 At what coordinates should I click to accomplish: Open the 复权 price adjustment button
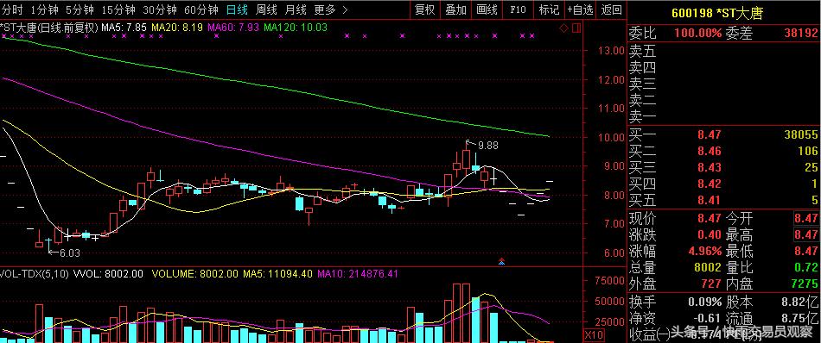tap(424, 9)
